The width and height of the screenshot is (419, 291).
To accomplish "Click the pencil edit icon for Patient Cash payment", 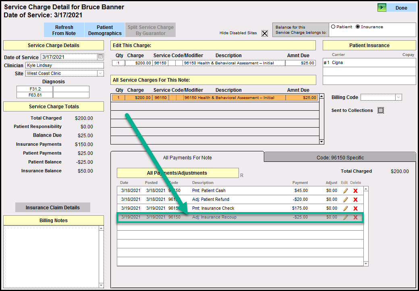I will click(x=345, y=191).
